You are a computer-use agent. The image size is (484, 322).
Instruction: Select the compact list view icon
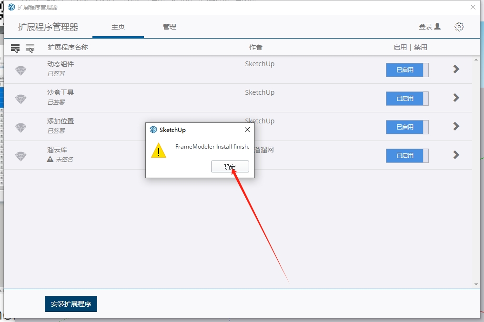click(x=30, y=48)
